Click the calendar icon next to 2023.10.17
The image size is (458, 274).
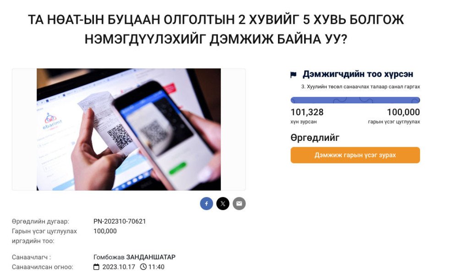click(x=96, y=267)
